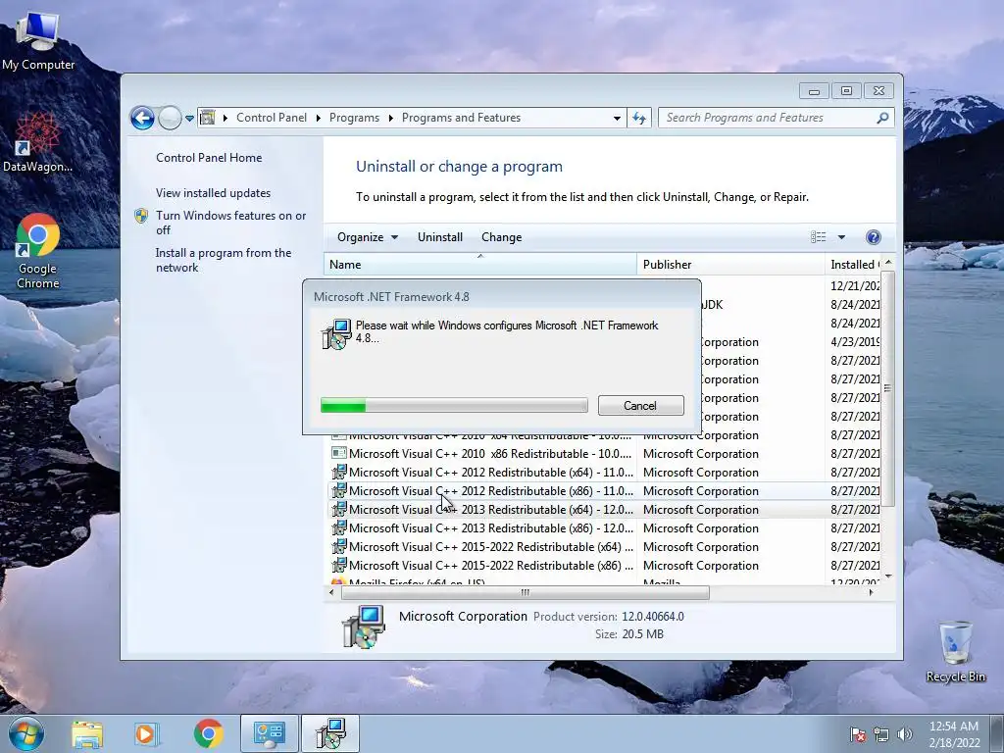Click the scroll up arrow of list
Image resolution: width=1004 pixels, height=753 pixels.
tap(887, 263)
